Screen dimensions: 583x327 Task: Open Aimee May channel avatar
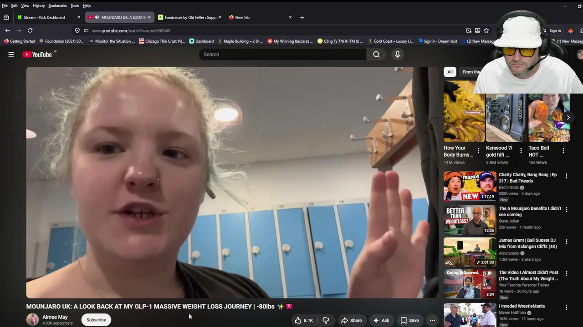pyautogui.click(x=32, y=320)
